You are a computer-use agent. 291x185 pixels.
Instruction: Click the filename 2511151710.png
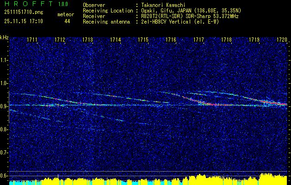(24, 12)
